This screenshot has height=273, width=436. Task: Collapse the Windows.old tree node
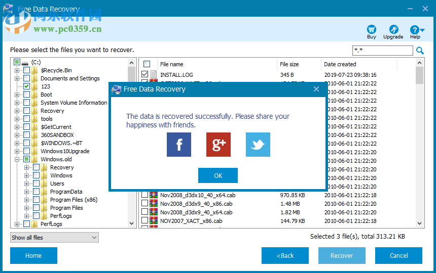[17, 159]
